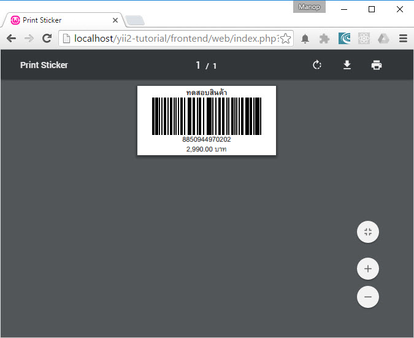
Task: Click the Google Drive extension icon
Action: [383, 39]
